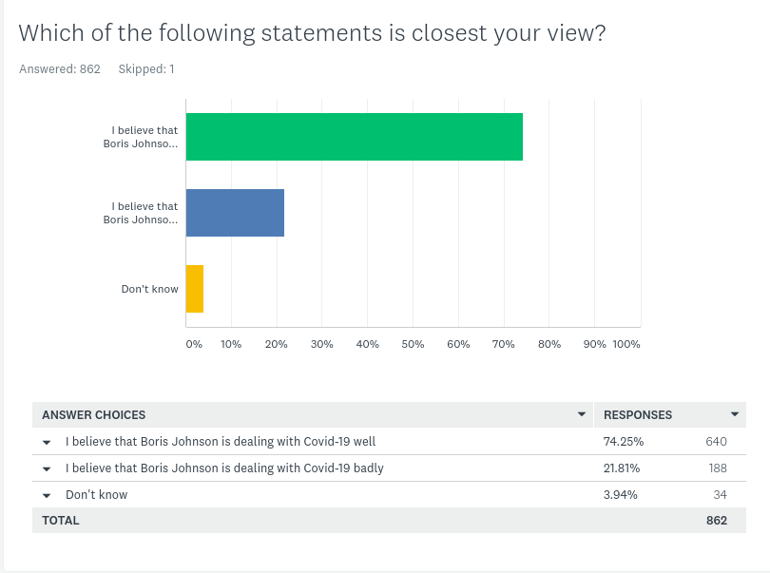Click the 'Don't know' chart axis label
770x573 pixels.
[149, 289]
